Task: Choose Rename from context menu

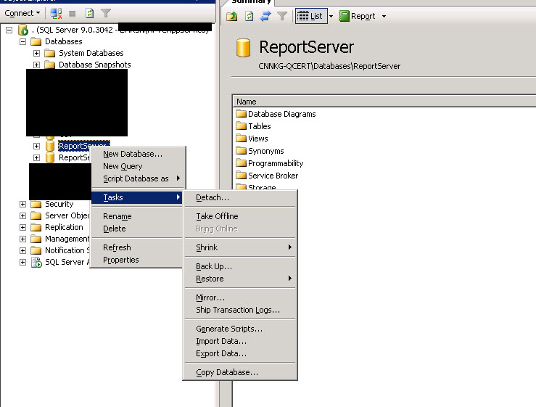Action: 137,216
